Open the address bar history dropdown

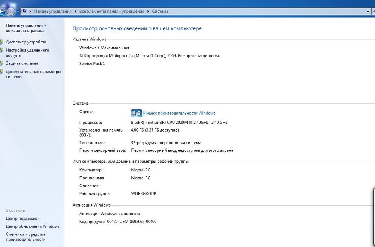pyautogui.click(x=368, y=12)
